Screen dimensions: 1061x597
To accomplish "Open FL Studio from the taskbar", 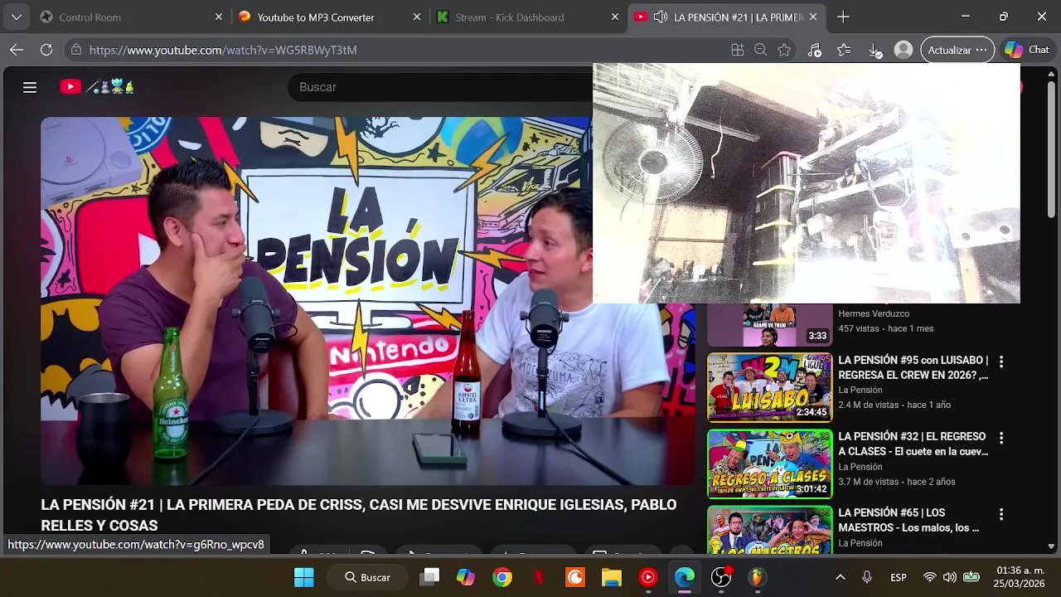I will click(x=758, y=577).
